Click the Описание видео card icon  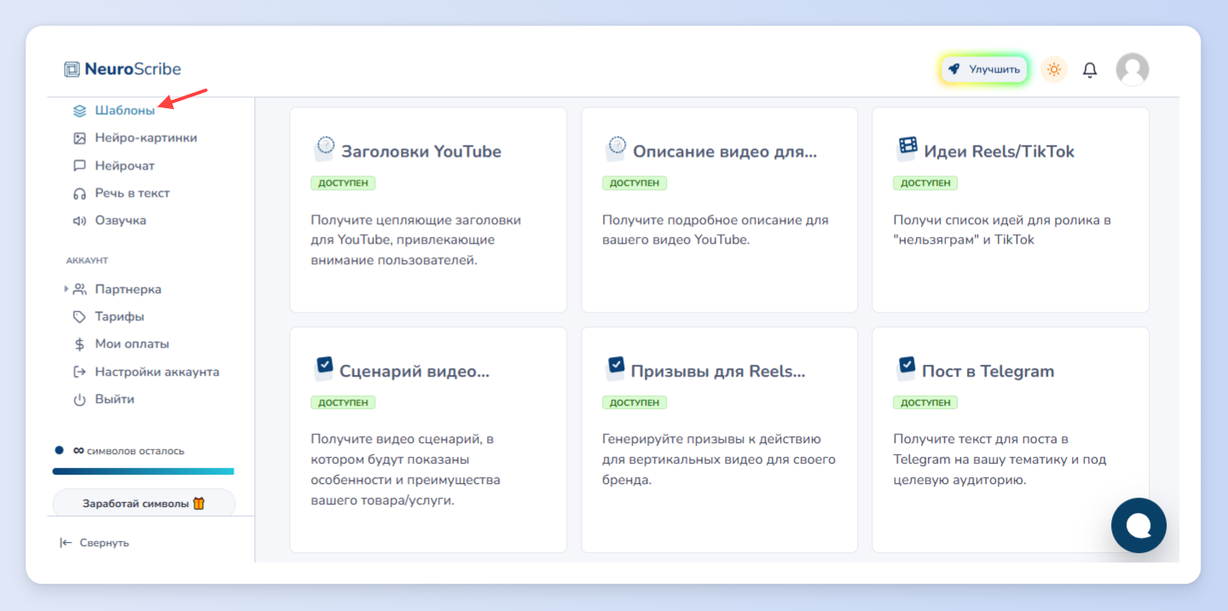click(616, 149)
